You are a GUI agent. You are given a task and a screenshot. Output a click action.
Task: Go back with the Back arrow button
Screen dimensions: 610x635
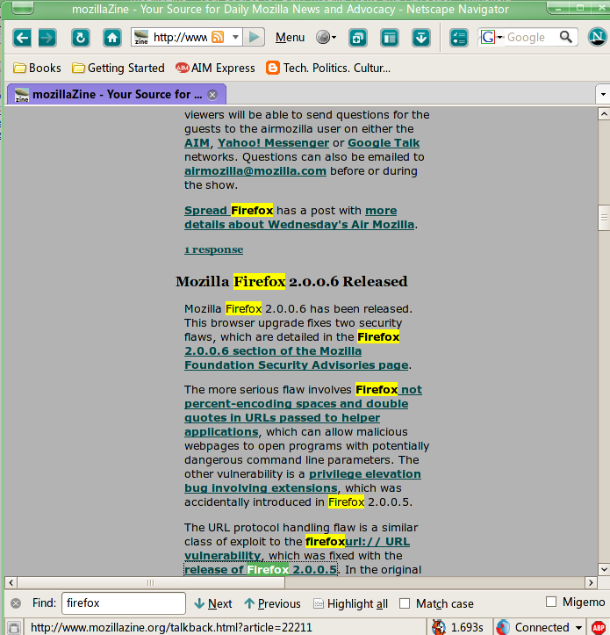click(x=22, y=38)
